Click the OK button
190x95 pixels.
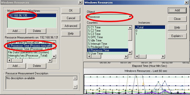71,11
